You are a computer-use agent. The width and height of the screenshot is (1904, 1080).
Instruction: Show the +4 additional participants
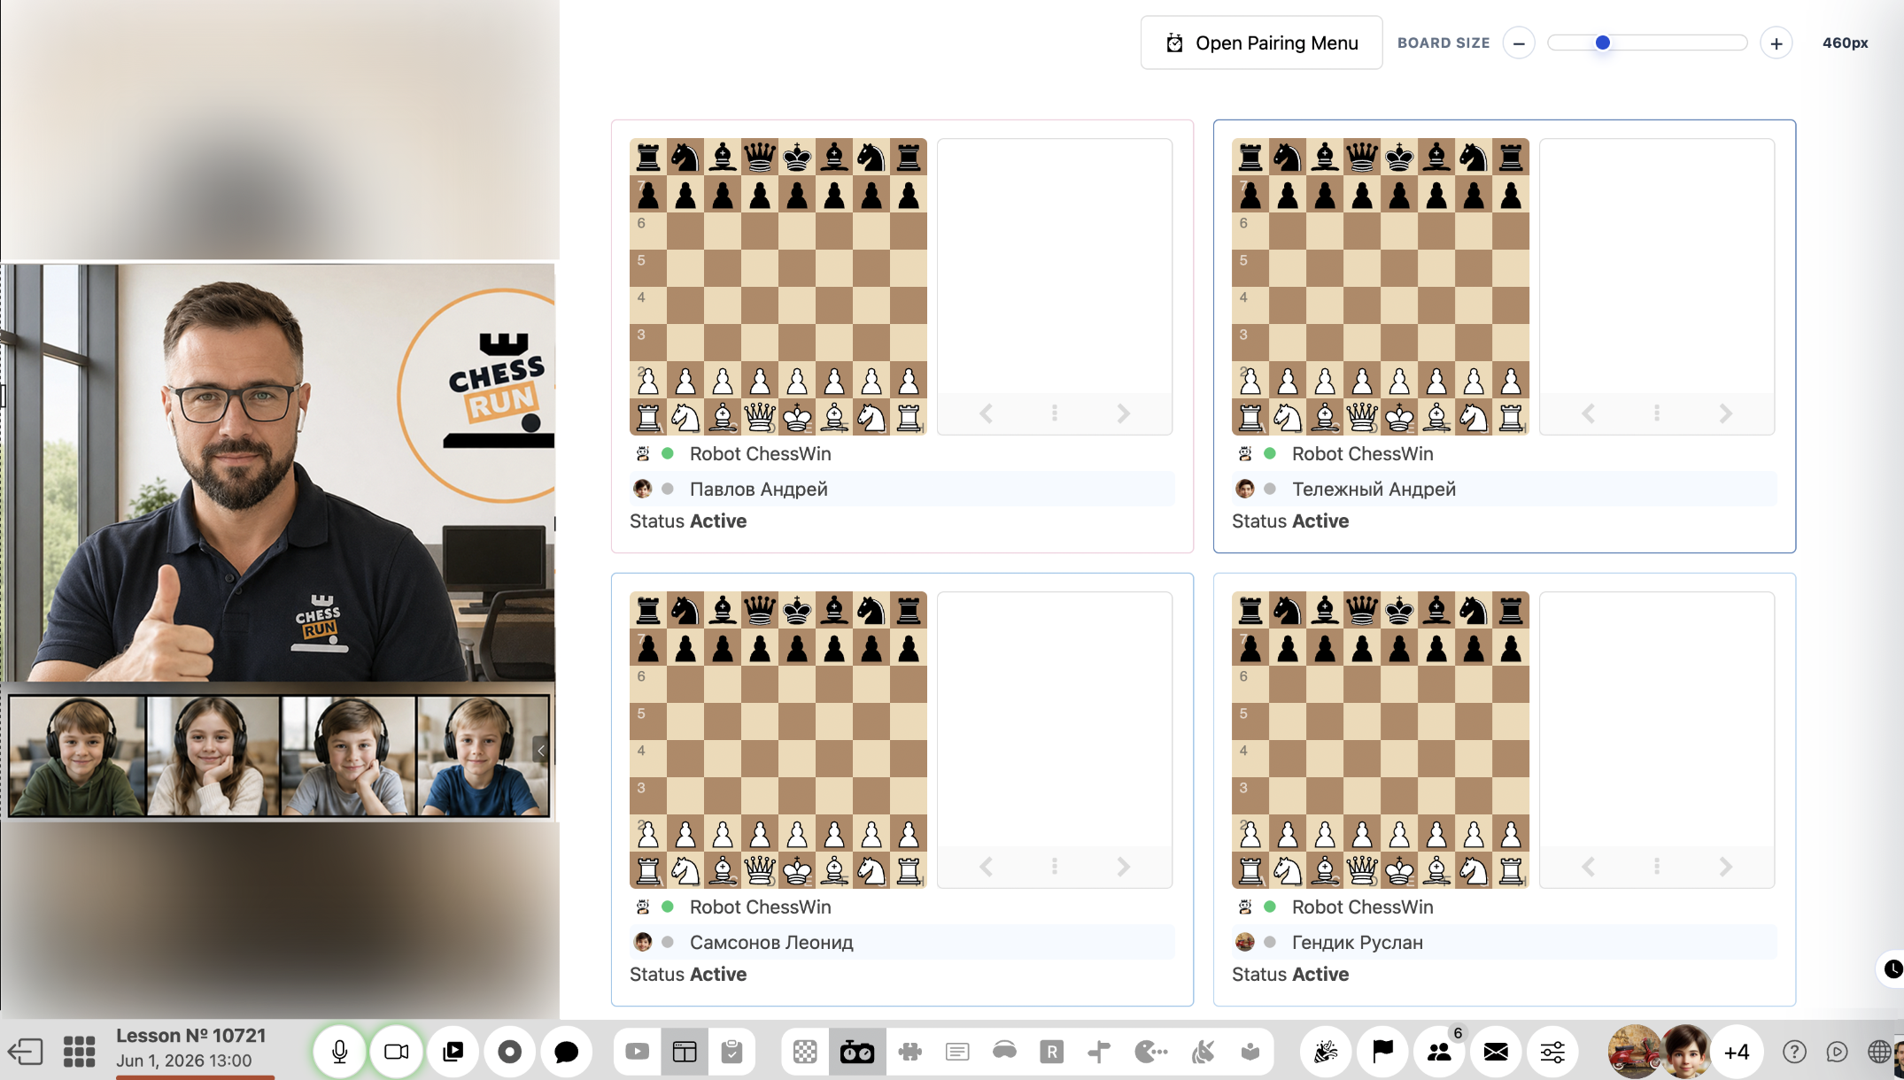[x=1737, y=1052]
